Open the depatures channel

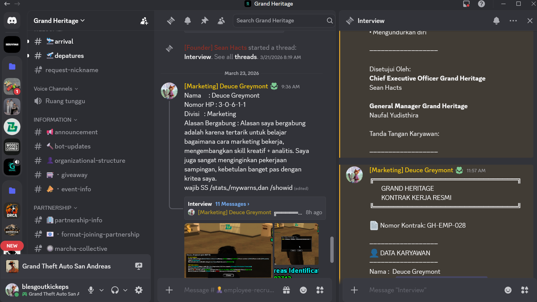[x=91, y=56]
